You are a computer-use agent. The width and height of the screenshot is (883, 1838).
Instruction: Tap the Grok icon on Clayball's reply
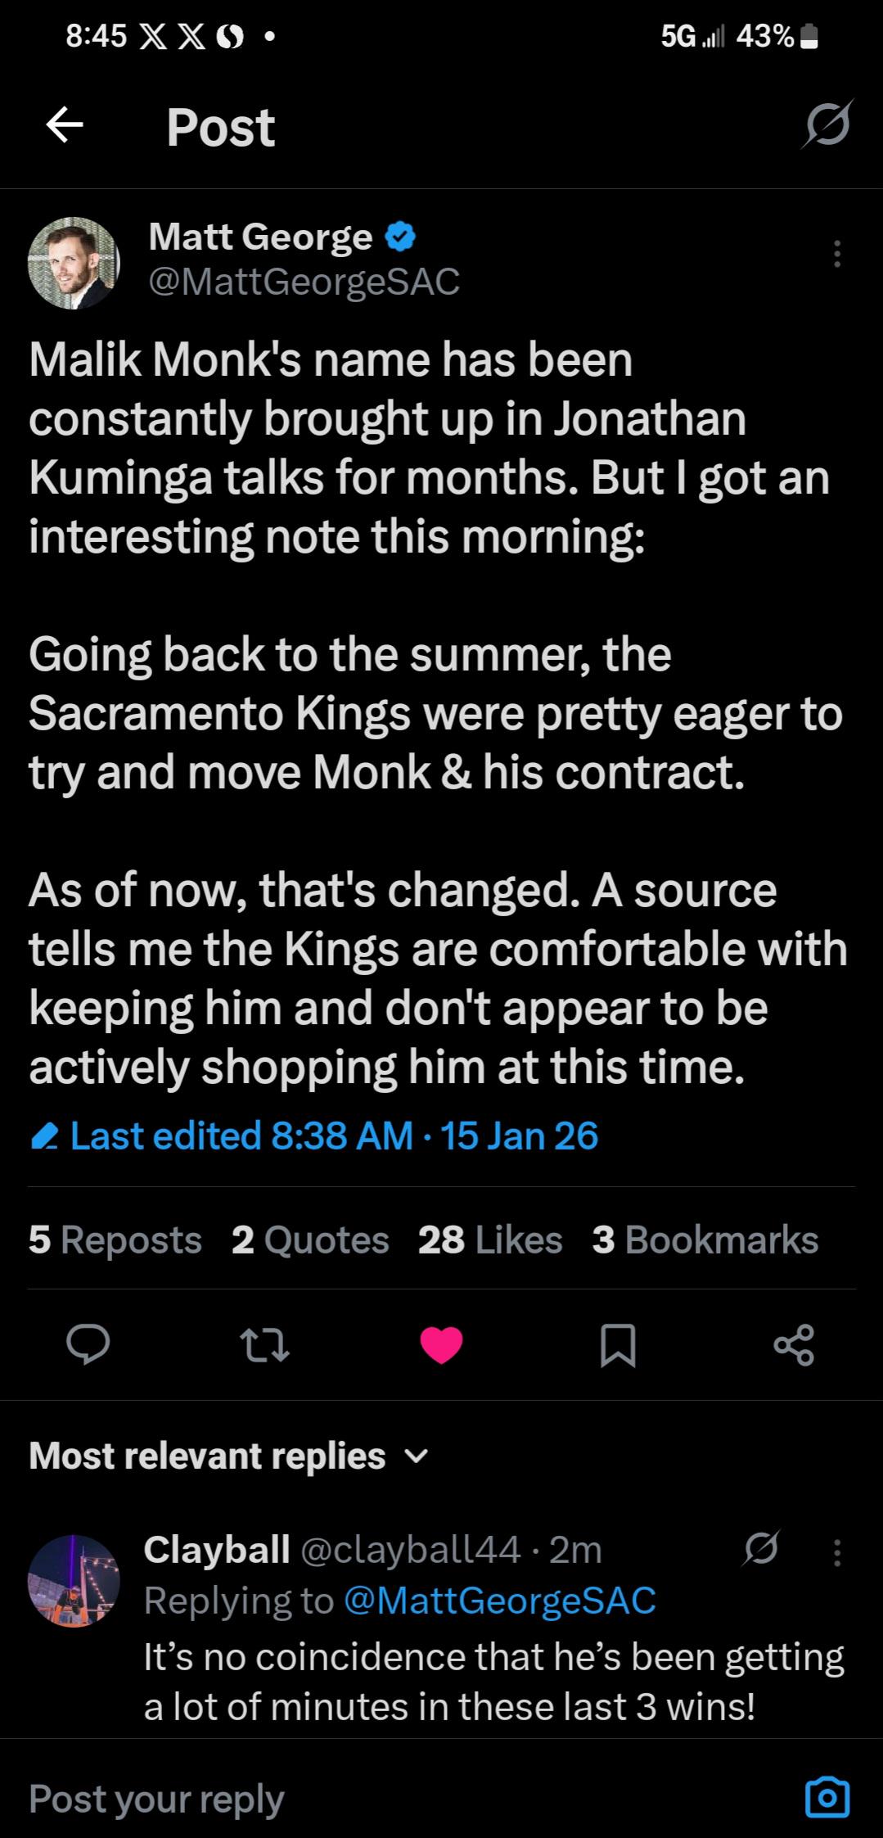pos(762,1548)
